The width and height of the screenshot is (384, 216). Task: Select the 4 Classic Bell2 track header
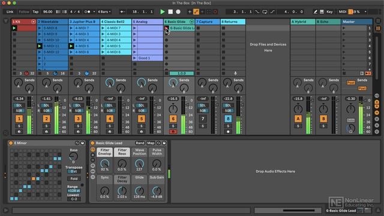pyautogui.click(x=116, y=22)
